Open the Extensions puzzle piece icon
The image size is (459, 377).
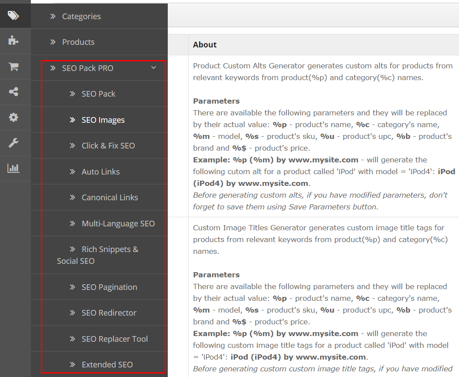(13, 40)
